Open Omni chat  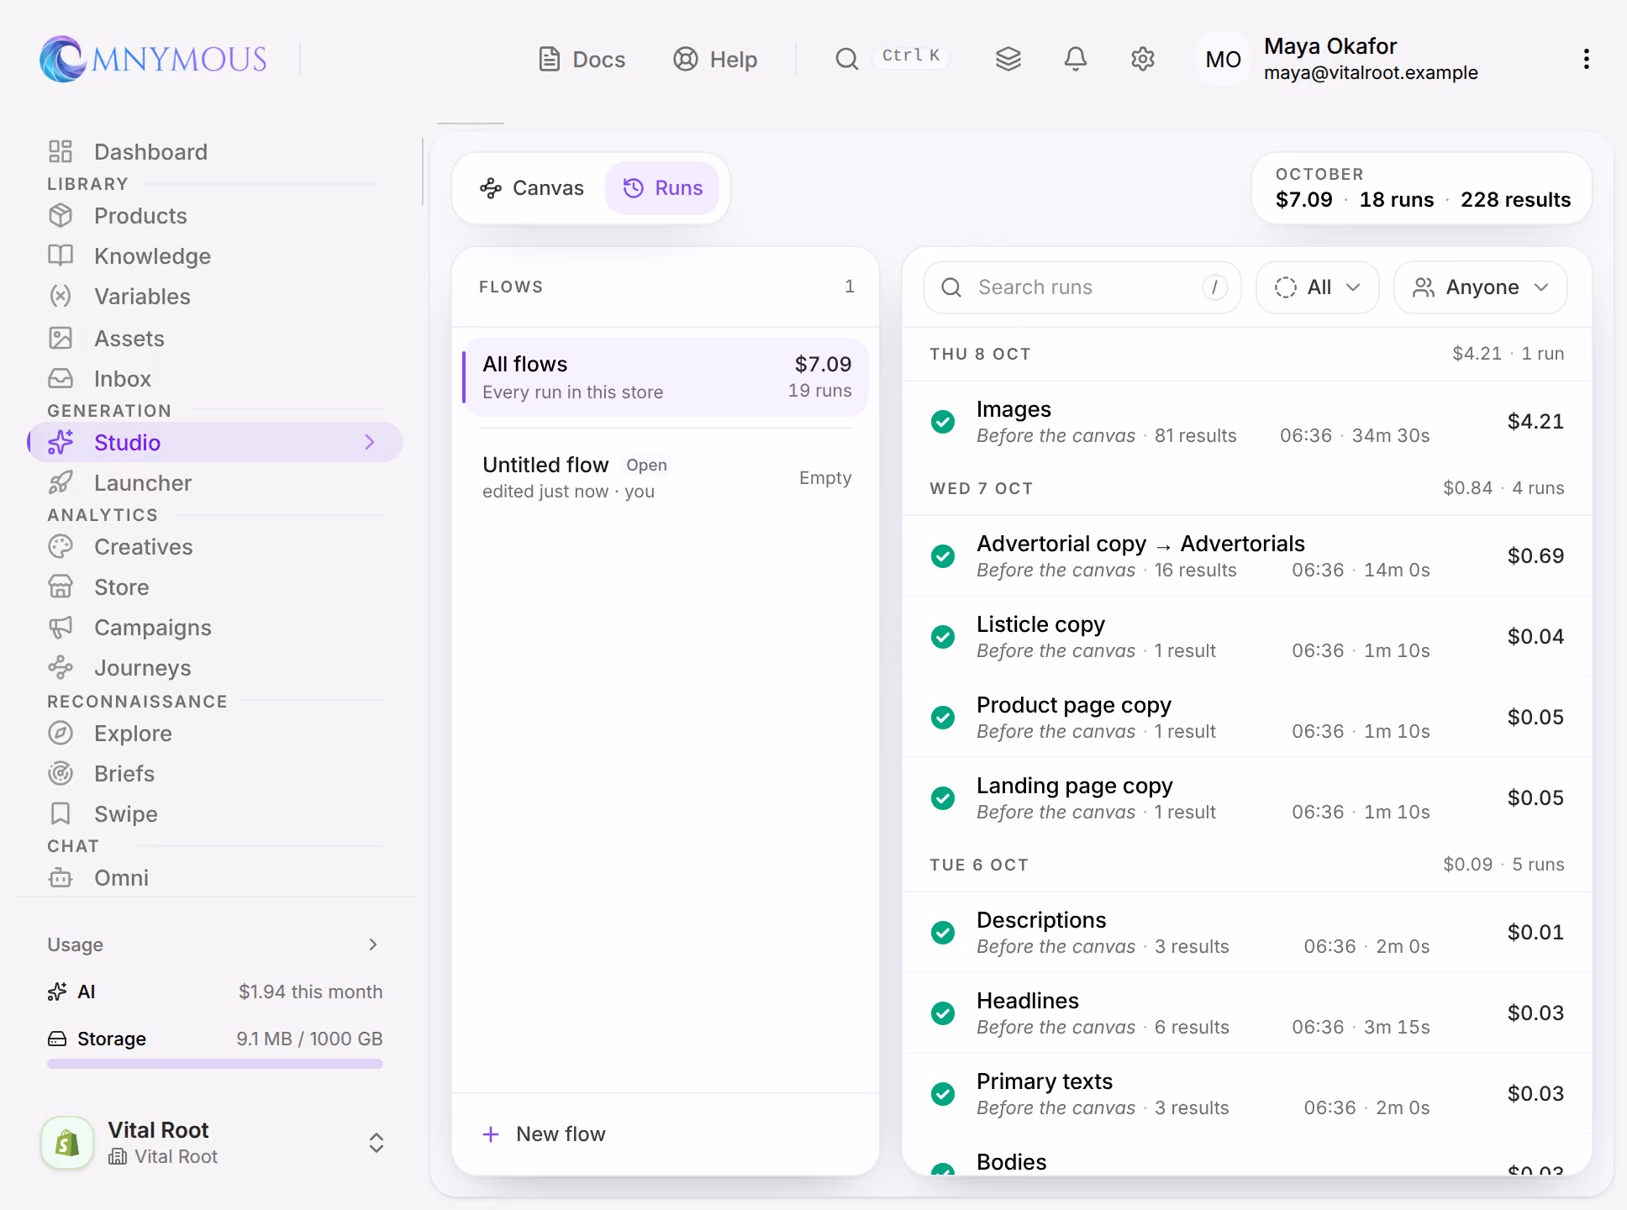[x=214, y=878]
